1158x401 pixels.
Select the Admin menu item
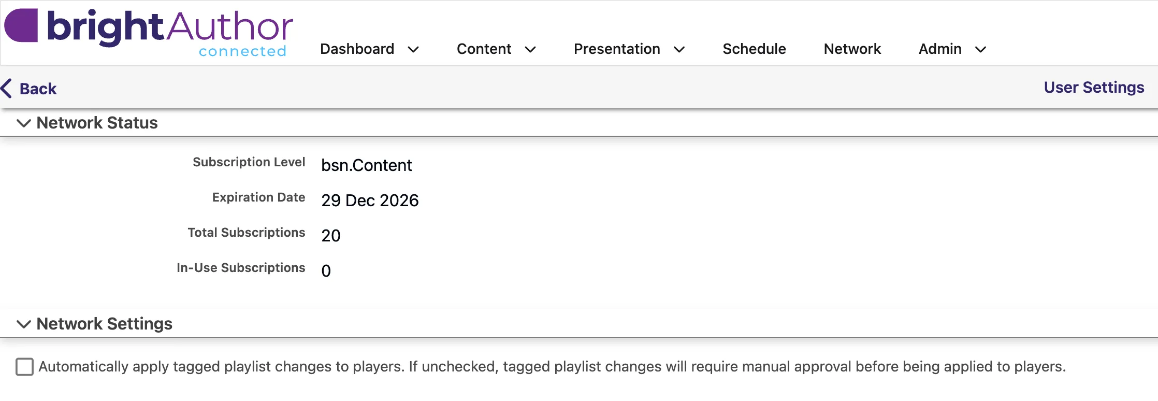point(940,49)
